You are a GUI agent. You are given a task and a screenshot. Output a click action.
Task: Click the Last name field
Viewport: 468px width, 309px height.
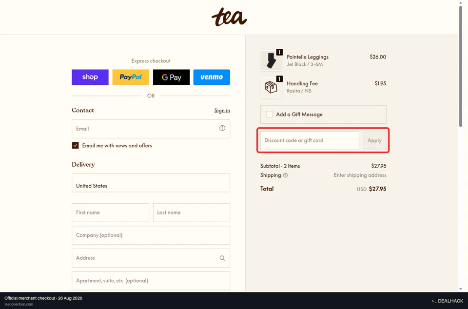pos(192,212)
